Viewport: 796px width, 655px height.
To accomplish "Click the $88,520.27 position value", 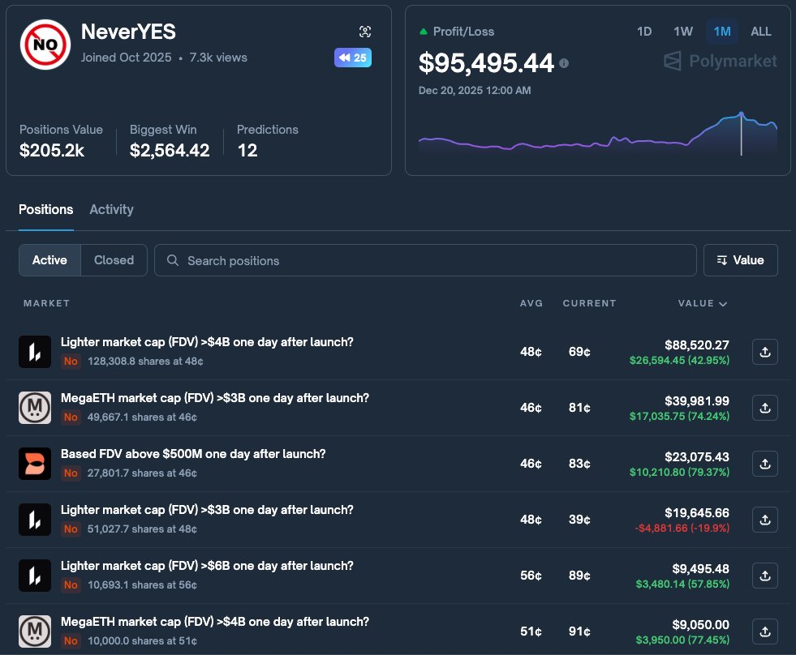I will point(697,345).
